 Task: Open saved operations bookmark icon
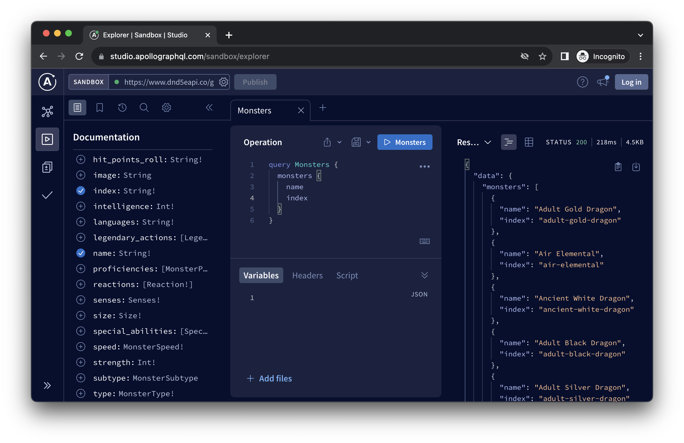(x=100, y=108)
